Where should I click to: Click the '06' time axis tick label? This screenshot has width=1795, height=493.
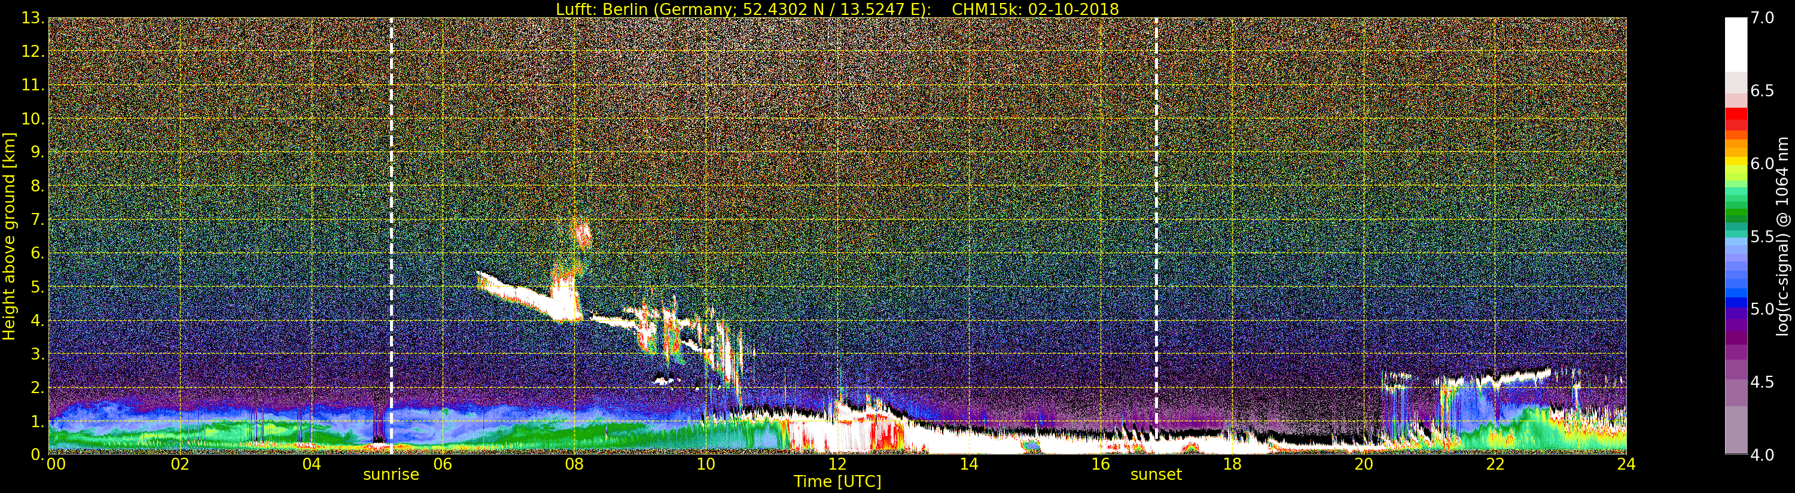pos(443,464)
